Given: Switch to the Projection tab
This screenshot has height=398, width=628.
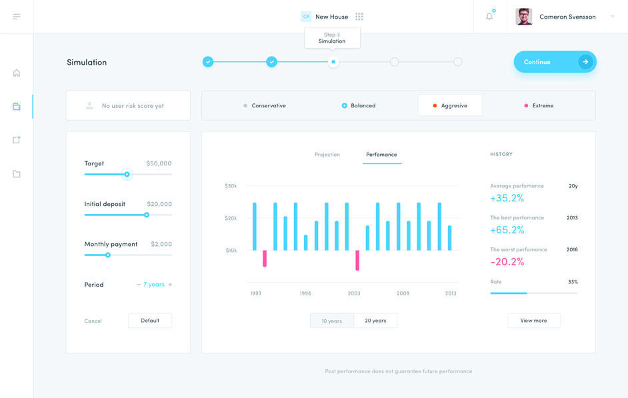Looking at the screenshot, I should (x=327, y=155).
